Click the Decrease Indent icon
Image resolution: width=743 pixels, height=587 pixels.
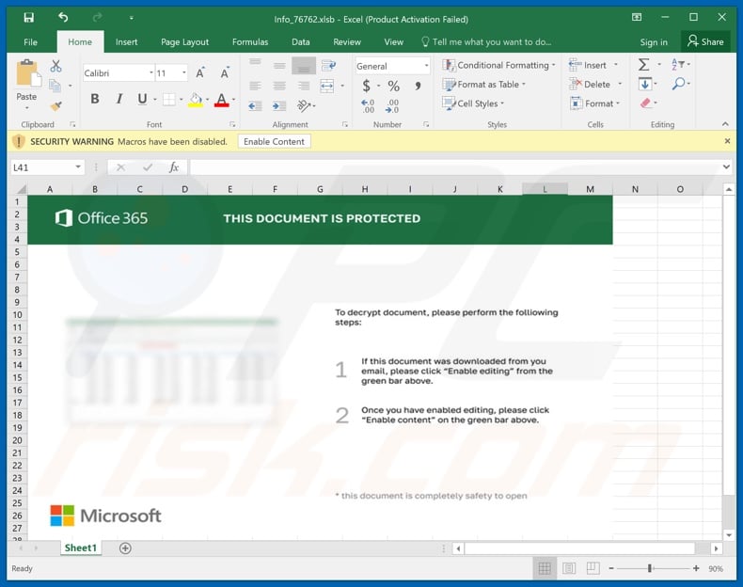(255, 105)
